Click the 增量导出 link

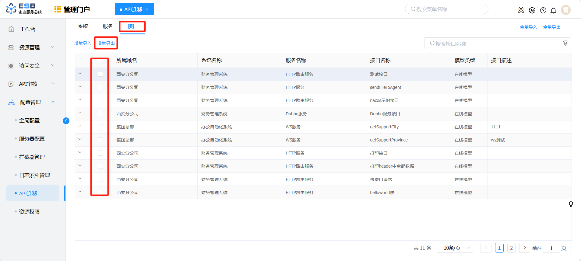(106, 43)
